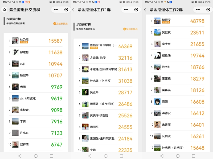View 方道元-数学 avatar picture
213x159 pixels.
[85, 58]
